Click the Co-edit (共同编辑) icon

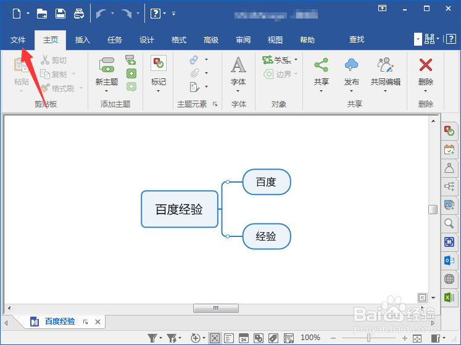(x=386, y=65)
